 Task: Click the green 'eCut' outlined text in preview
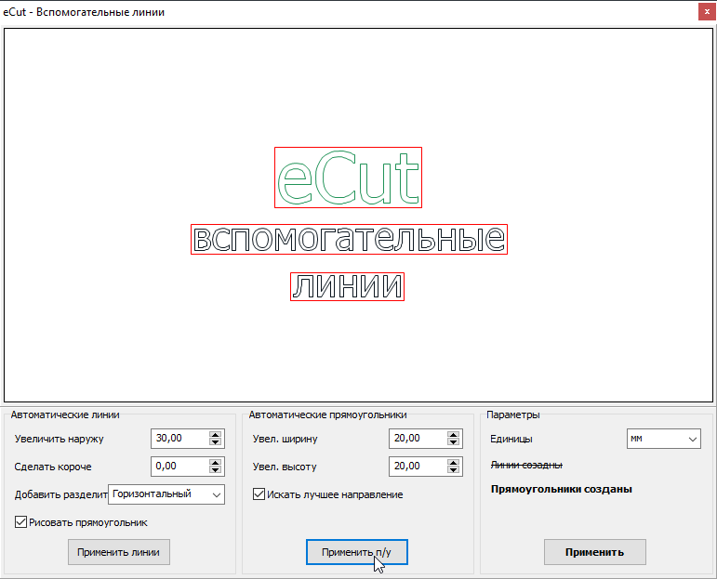(348, 178)
